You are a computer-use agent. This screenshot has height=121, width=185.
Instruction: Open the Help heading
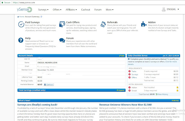pyautogui.click(x=28, y=38)
